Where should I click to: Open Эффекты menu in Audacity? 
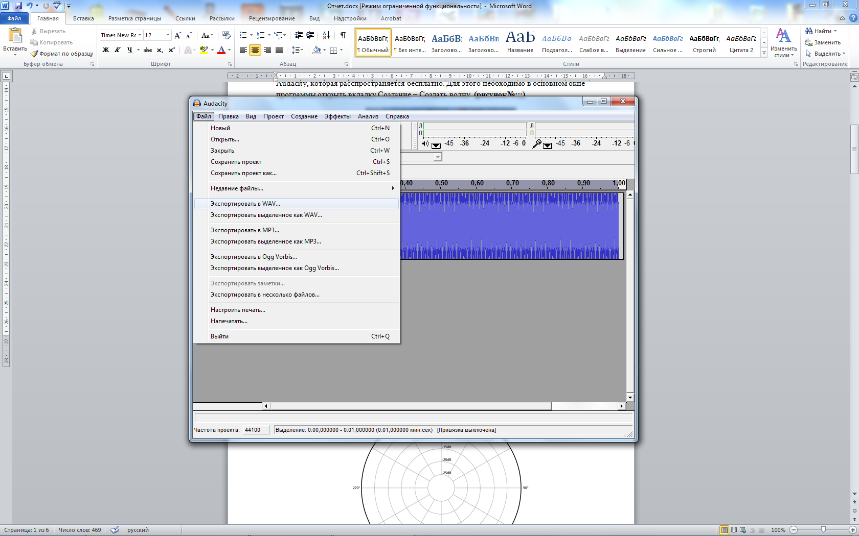pos(337,116)
